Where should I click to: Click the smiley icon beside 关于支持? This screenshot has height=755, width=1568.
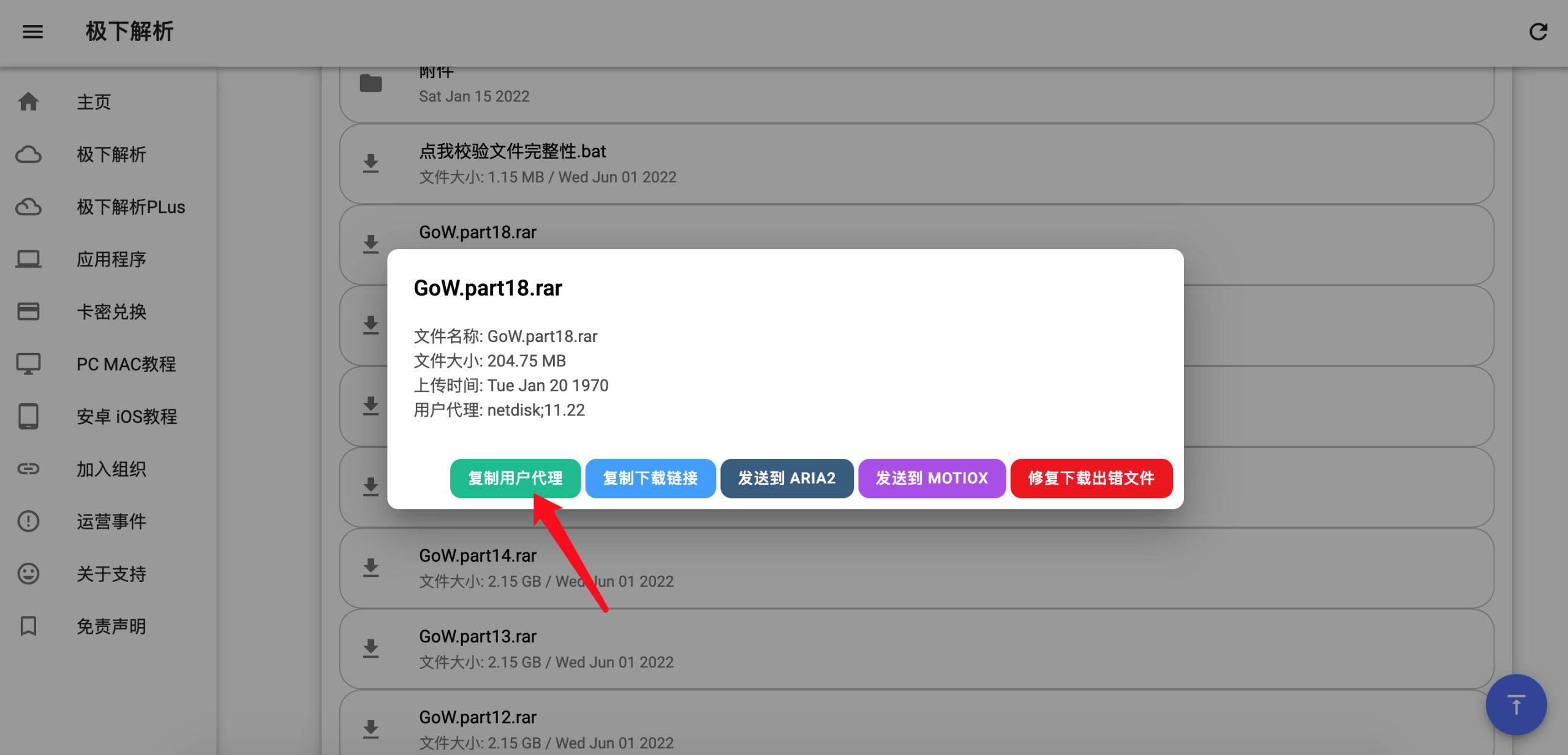point(28,573)
